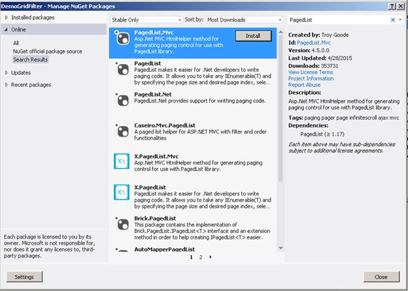The height and width of the screenshot is (291, 408).
Task: Select the PagedList package title
Action: [148, 63]
